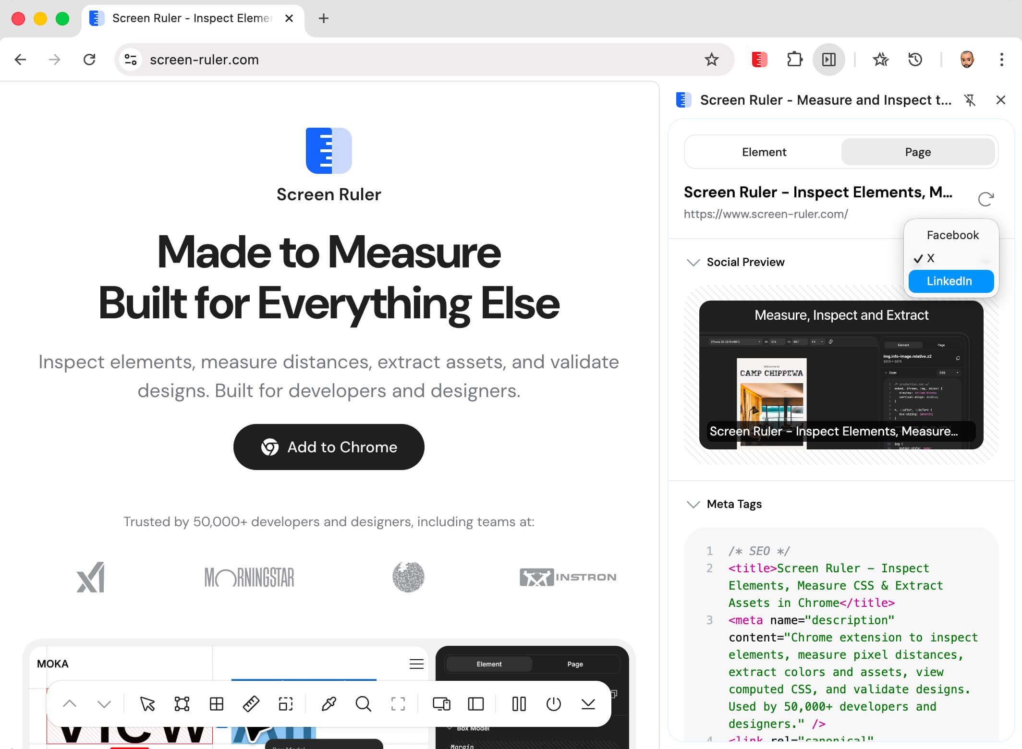Image resolution: width=1022 pixels, height=749 pixels.
Task: Unpin the Screen Ruler side panel
Action: click(970, 100)
